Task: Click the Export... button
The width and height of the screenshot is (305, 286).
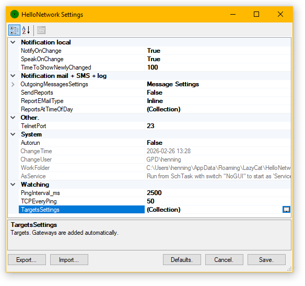Action: coord(27,260)
